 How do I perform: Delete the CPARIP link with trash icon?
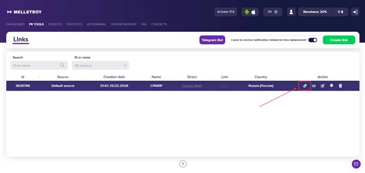341,86
